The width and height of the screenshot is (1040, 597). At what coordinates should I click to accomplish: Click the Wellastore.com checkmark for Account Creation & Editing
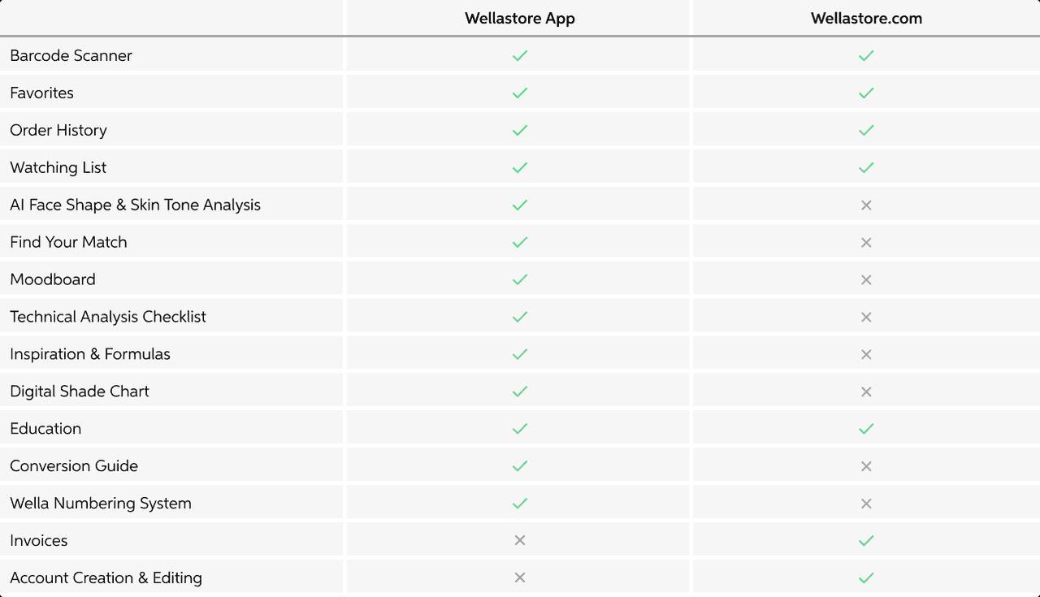coord(866,578)
